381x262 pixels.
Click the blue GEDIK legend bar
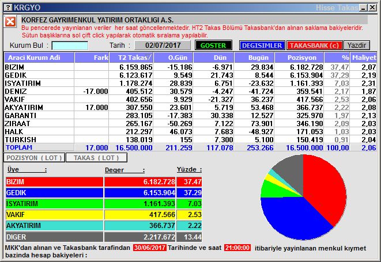point(54,193)
